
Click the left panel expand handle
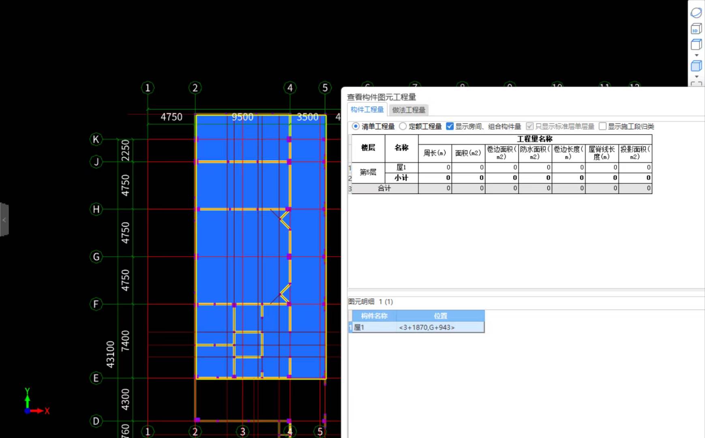[x=4, y=220]
